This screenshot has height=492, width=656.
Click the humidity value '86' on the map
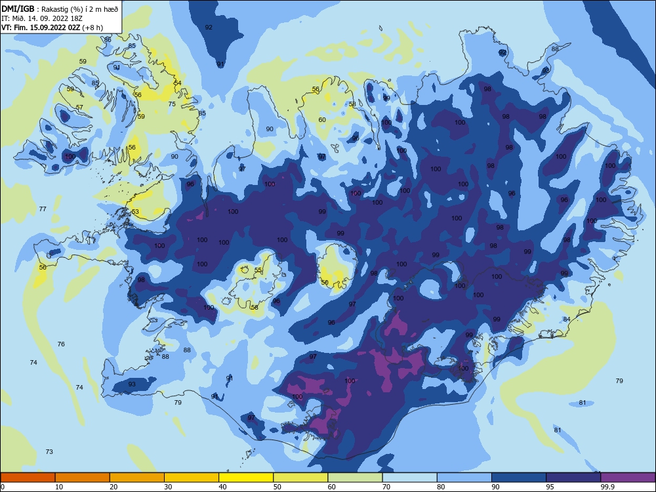click(108, 40)
